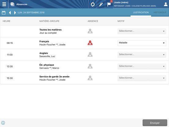Click the Répondant: Josée / Collège Plurilogic line
Viewport: 169px width, 127px height.
(135, 6)
